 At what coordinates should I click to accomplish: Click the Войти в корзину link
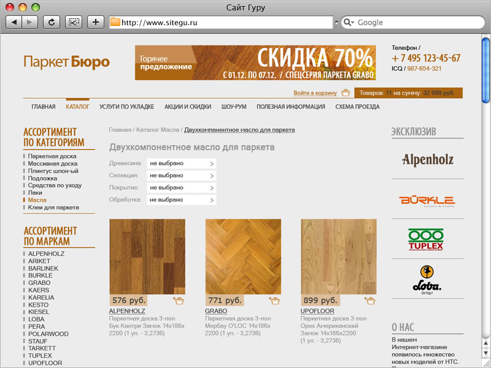point(315,93)
